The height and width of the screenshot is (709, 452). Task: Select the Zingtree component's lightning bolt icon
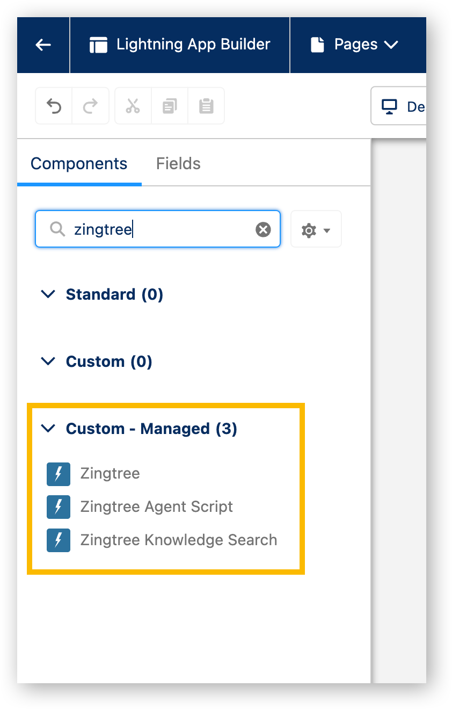tap(58, 474)
